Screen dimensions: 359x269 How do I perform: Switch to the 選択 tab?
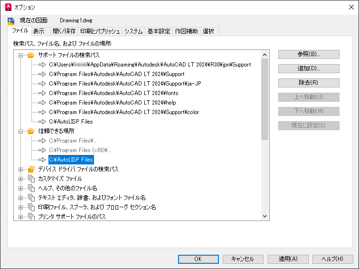tap(208, 31)
